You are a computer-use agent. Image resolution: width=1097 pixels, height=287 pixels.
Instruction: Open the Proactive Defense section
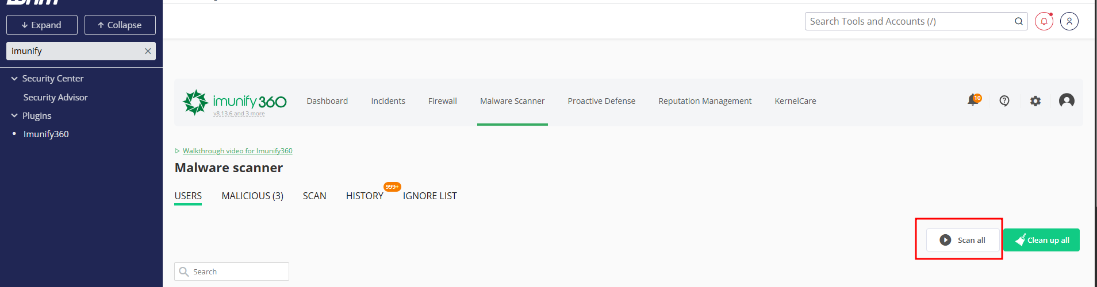tap(601, 101)
